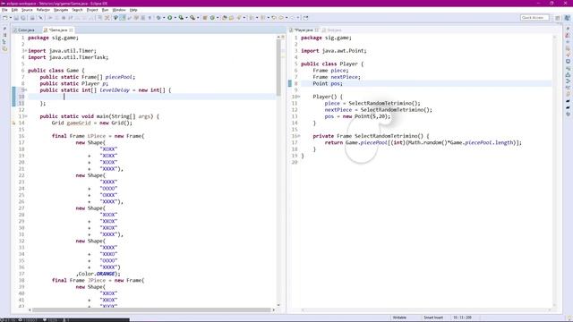Open the Window menu

tap(119, 10)
